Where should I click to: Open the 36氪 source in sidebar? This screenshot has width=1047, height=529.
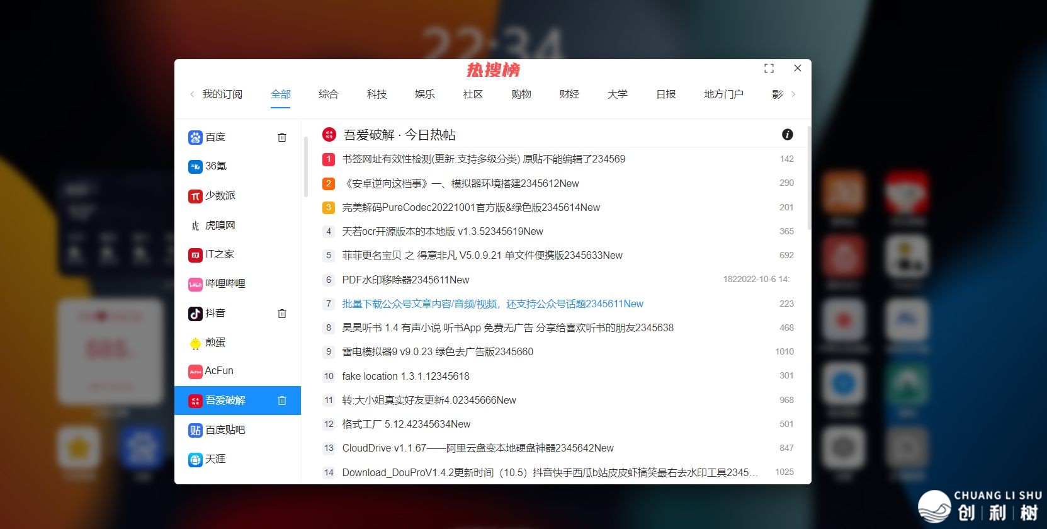[x=208, y=166]
